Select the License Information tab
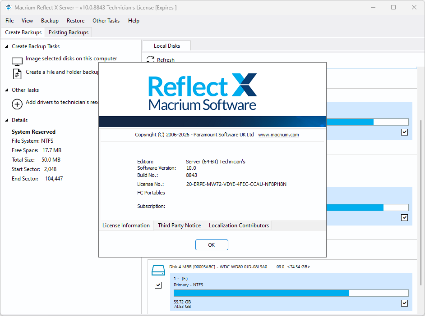Image resolution: width=425 pixels, height=316 pixels. 126,226
